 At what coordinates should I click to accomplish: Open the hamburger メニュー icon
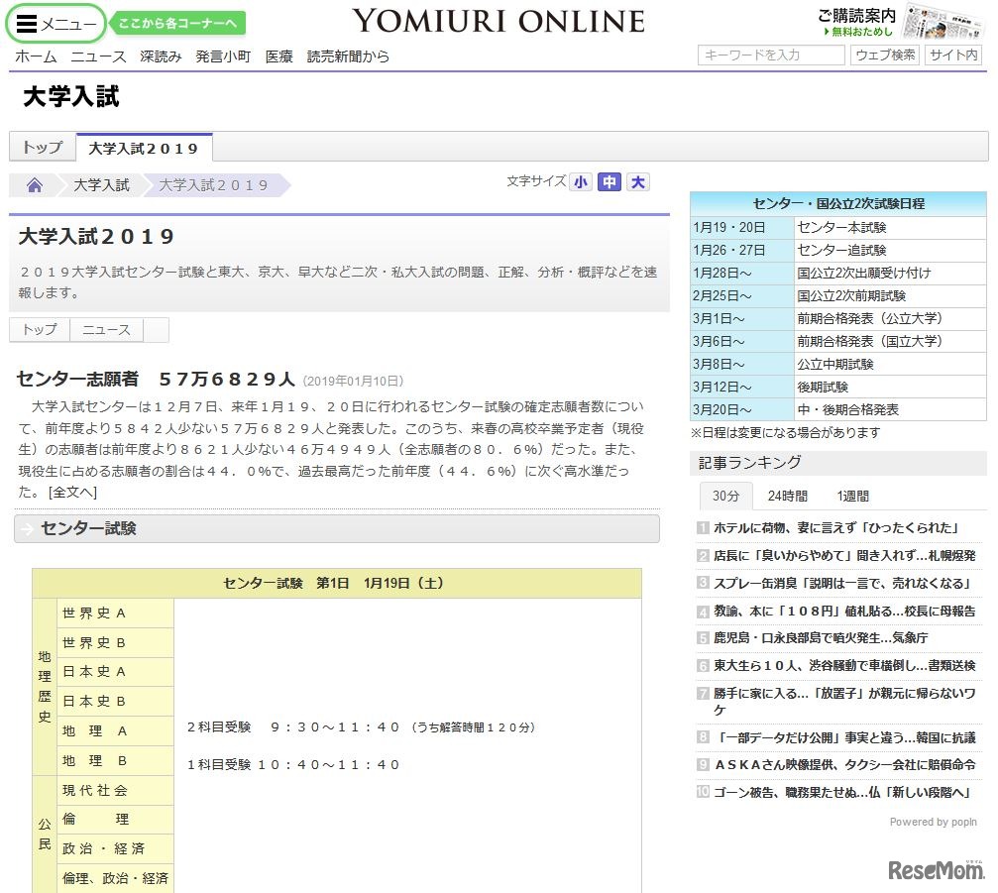[28, 22]
